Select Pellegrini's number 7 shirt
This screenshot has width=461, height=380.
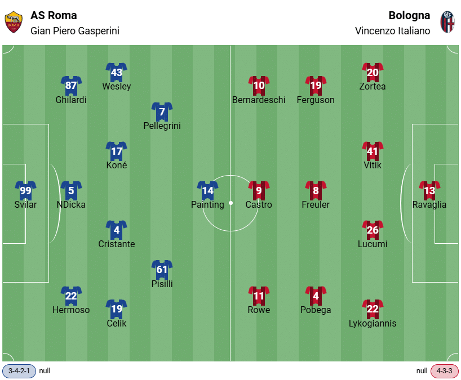162,112
